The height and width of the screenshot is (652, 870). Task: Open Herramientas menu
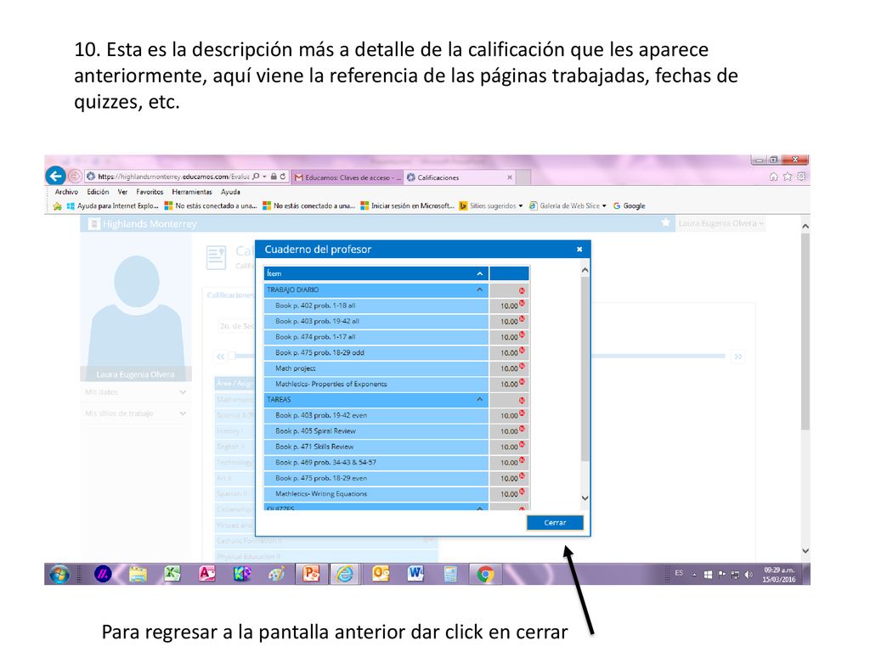point(192,192)
